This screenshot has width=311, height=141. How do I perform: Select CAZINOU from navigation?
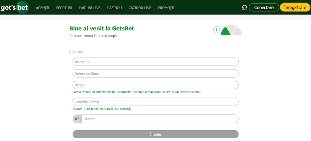pos(114,8)
